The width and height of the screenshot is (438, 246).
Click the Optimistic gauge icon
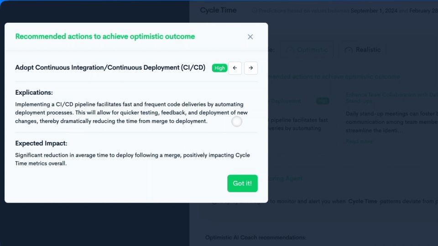click(290, 50)
